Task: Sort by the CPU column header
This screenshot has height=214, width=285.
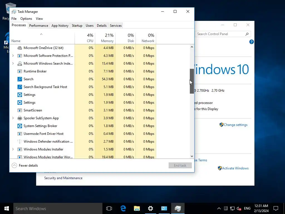Action: click(85, 38)
